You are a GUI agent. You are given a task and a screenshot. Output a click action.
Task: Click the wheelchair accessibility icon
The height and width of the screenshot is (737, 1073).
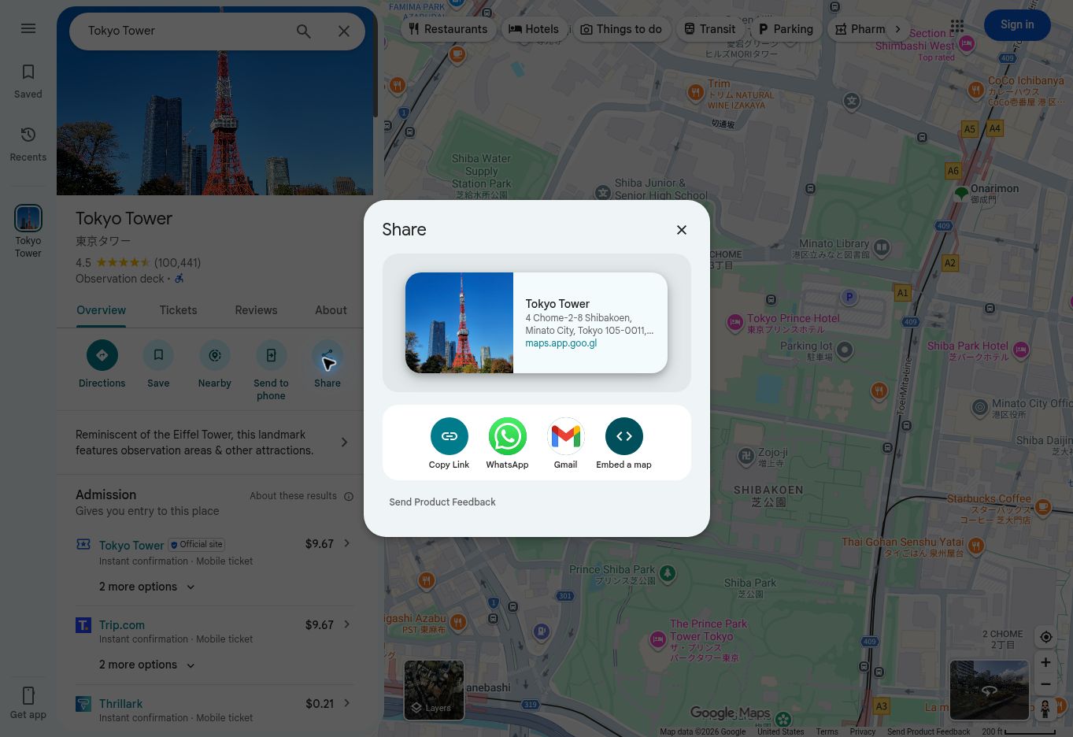[x=179, y=279]
